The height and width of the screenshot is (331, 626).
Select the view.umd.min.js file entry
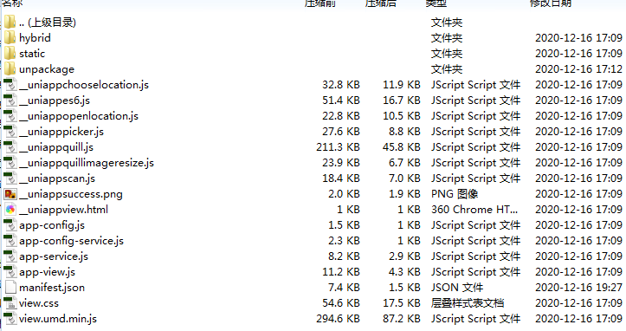tap(58, 319)
